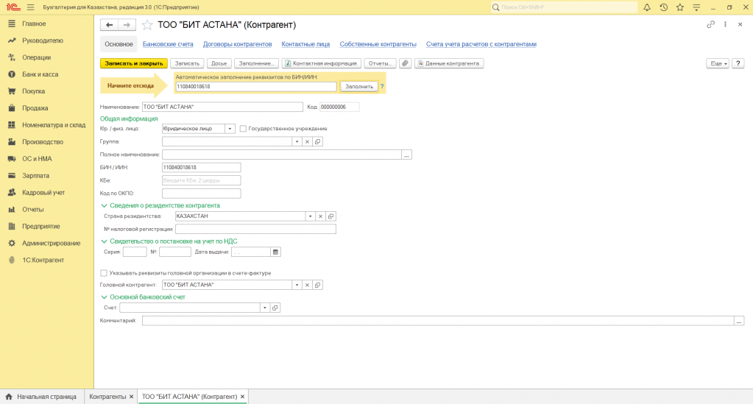Add counterparty to favorites star
The width and height of the screenshot is (753, 404).
tap(147, 24)
